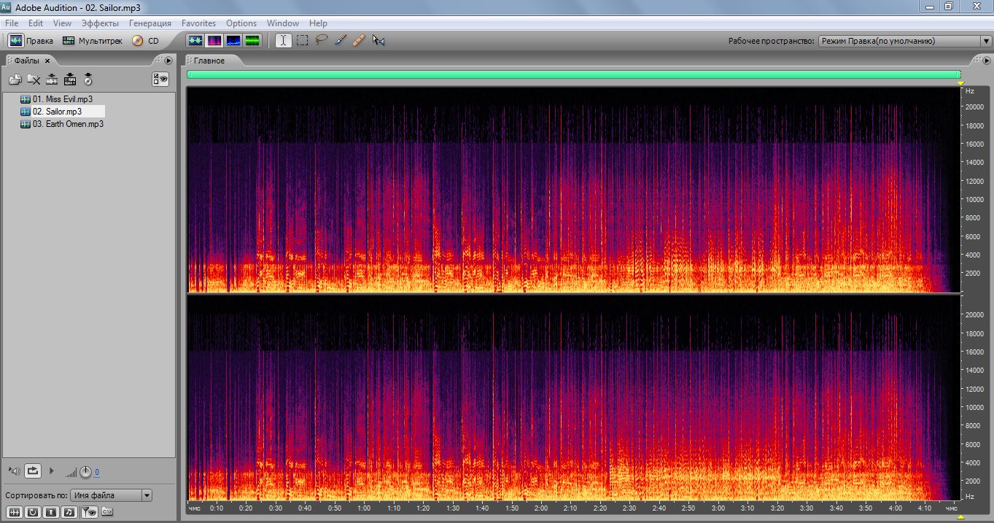Viewport: 994px width, 523px height.
Task: Switch to Мультитрек view
Action: click(x=93, y=41)
